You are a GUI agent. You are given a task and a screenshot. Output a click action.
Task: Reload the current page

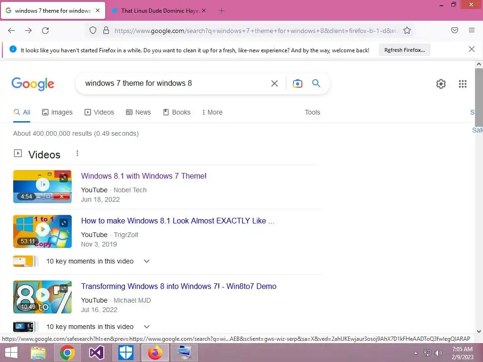[x=45, y=31]
